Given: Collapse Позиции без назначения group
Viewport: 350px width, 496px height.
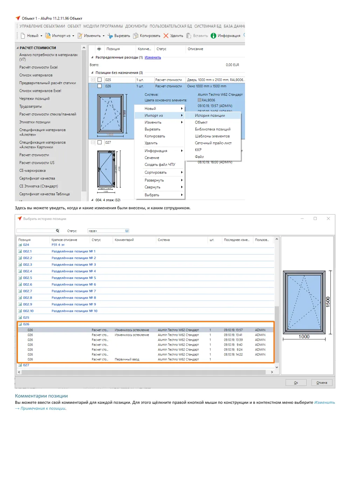Looking at the screenshot, I should 92,73.
